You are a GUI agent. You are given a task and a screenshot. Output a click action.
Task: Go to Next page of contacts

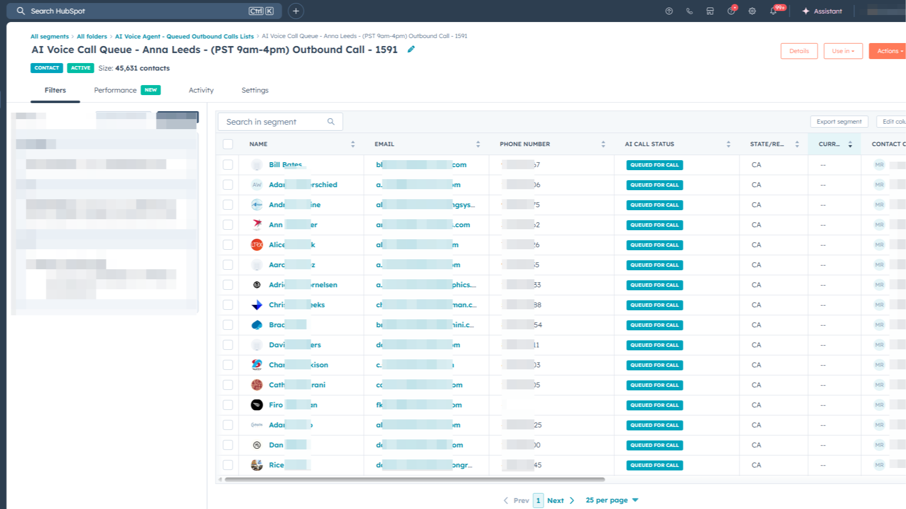pyautogui.click(x=555, y=500)
